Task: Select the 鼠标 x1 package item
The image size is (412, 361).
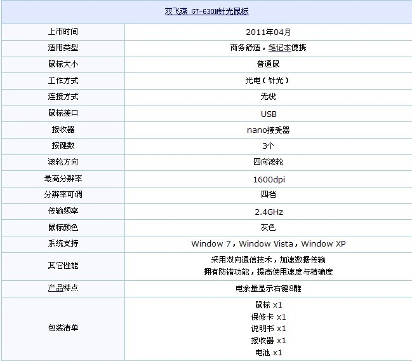Action: (x=269, y=305)
